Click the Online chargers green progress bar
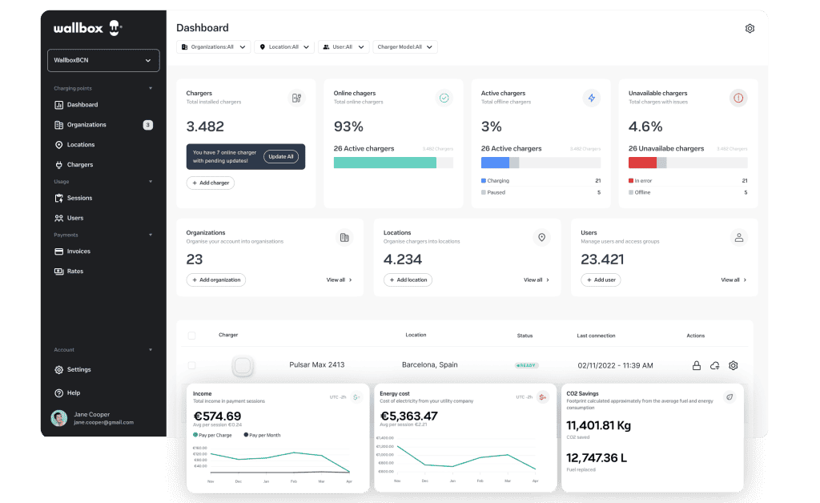Screen dimensions: 820x503 pos(384,163)
